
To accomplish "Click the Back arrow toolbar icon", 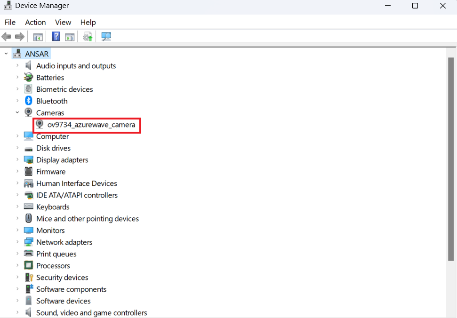I will pyautogui.click(x=6, y=37).
